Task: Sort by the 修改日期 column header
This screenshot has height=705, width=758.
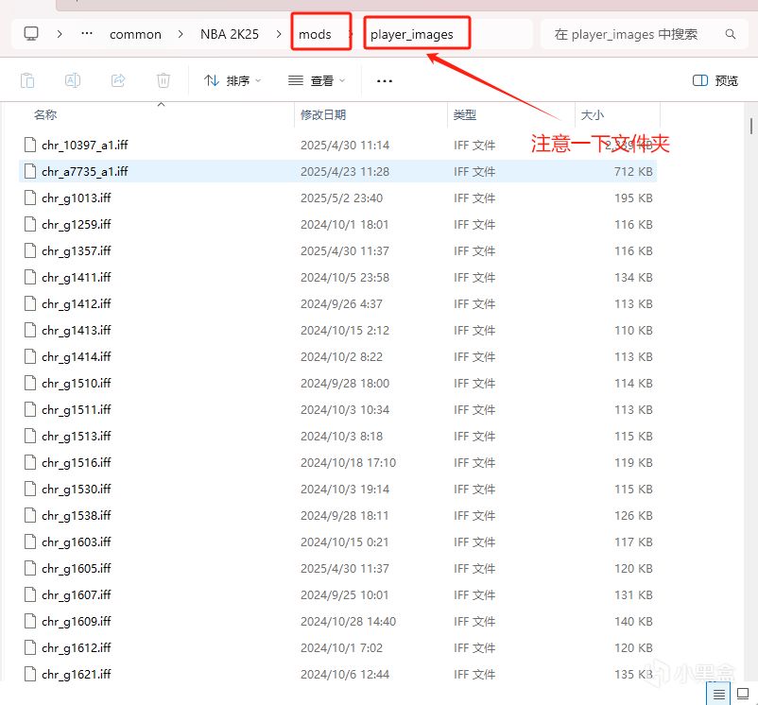Action: click(x=323, y=115)
